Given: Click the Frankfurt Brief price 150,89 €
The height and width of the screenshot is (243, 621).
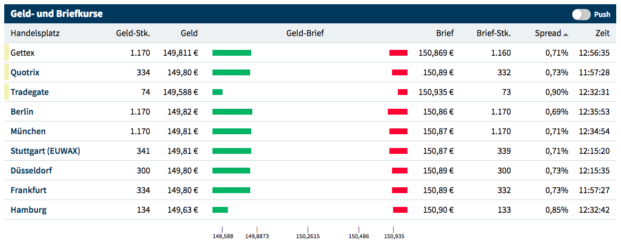Looking at the screenshot, I should [438, 190].
